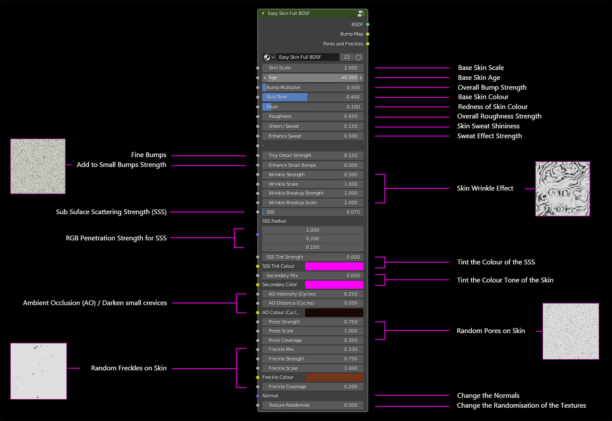This screenshot has width=612, height=421.
Task: Click the Tiny Detail Strength field
Action: point(313,155)
